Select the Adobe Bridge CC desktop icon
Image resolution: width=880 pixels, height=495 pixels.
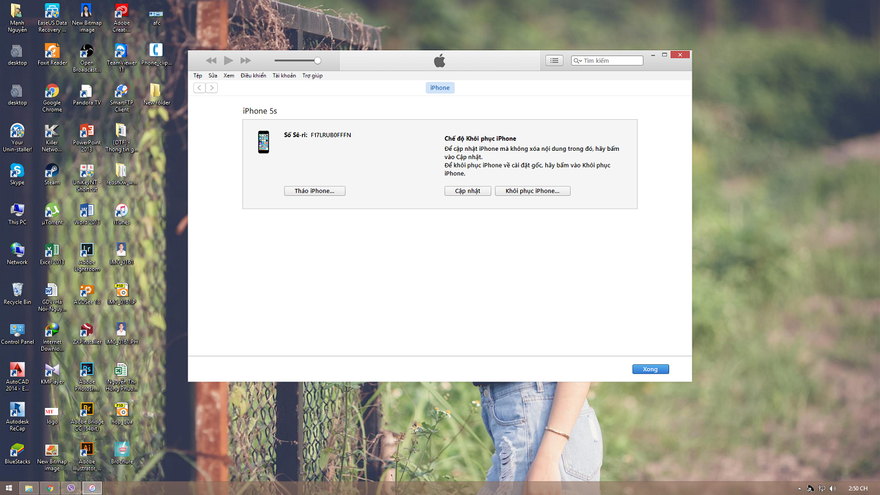tap(87, 418)
